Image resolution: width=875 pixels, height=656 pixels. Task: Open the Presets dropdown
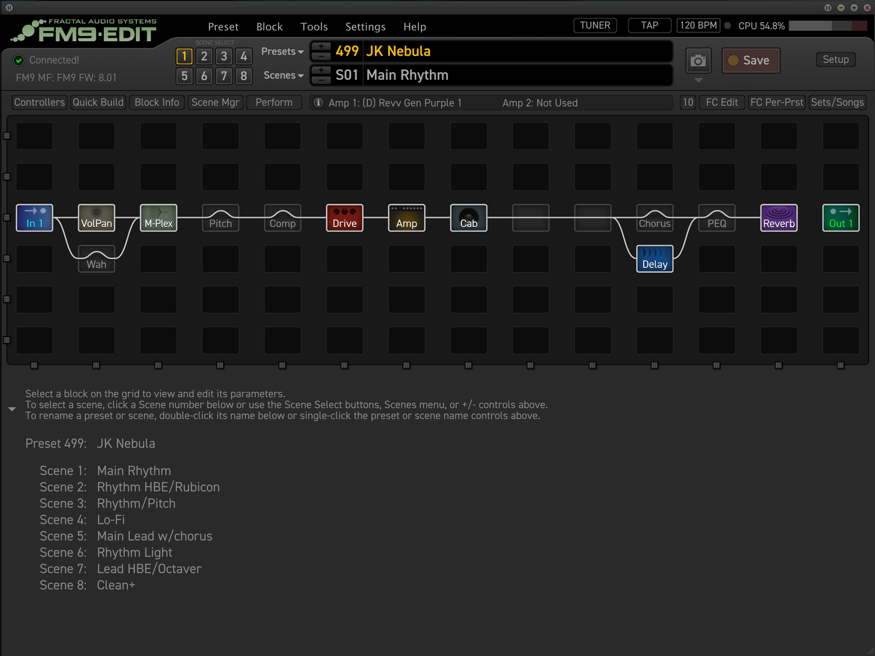click(x=282, y=51)
